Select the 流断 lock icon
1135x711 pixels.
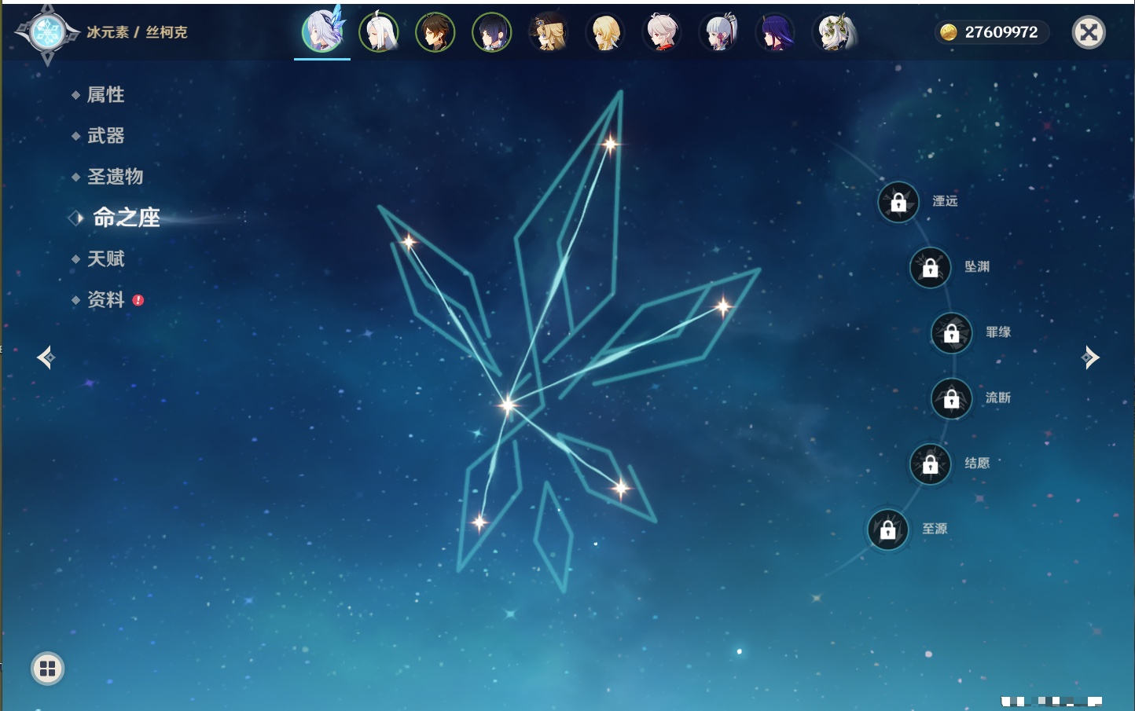pyautogui.click(x=952, y=399)
